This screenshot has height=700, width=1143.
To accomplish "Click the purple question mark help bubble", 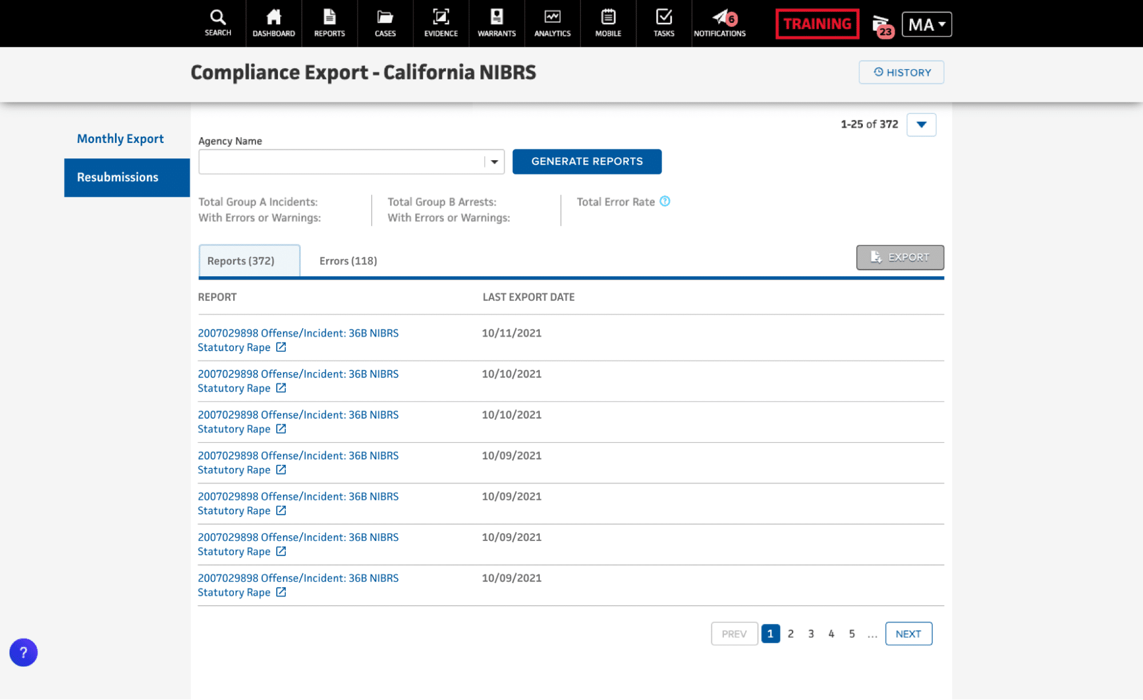I will (23, 652).
